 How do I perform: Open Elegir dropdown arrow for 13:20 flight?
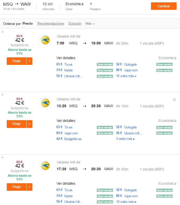point(30,124)
